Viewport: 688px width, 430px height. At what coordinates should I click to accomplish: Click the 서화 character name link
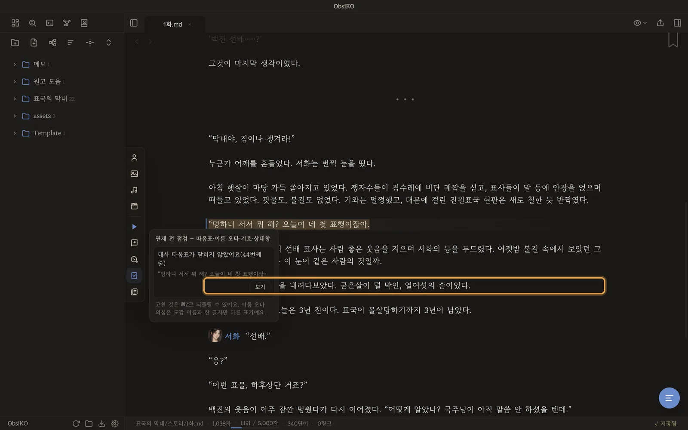point(232,336)
